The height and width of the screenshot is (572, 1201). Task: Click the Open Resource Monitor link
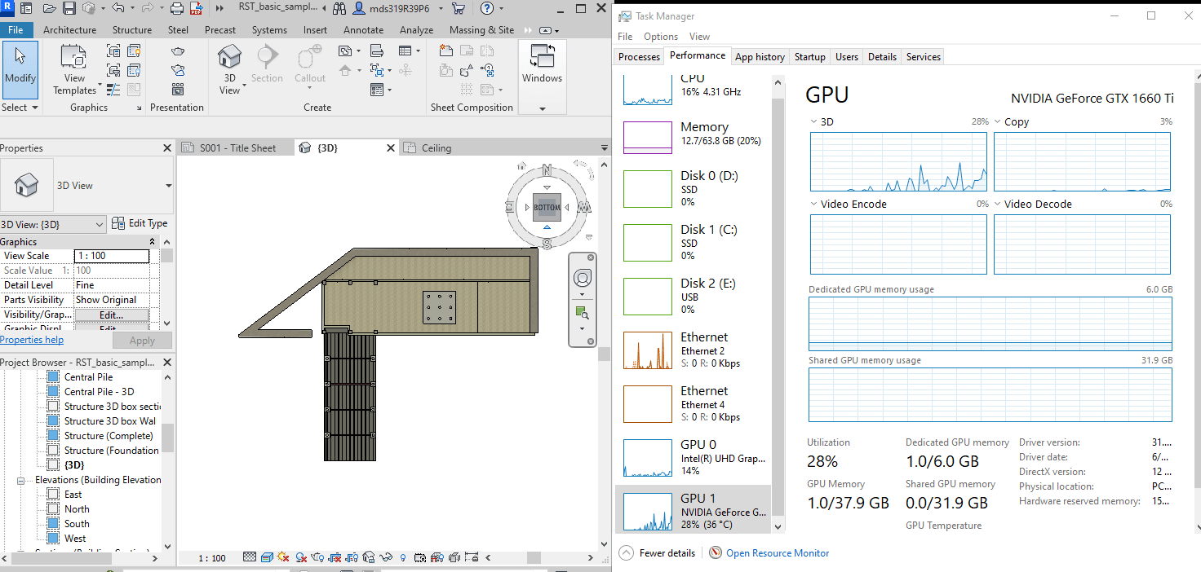click(x=777, y=552)
